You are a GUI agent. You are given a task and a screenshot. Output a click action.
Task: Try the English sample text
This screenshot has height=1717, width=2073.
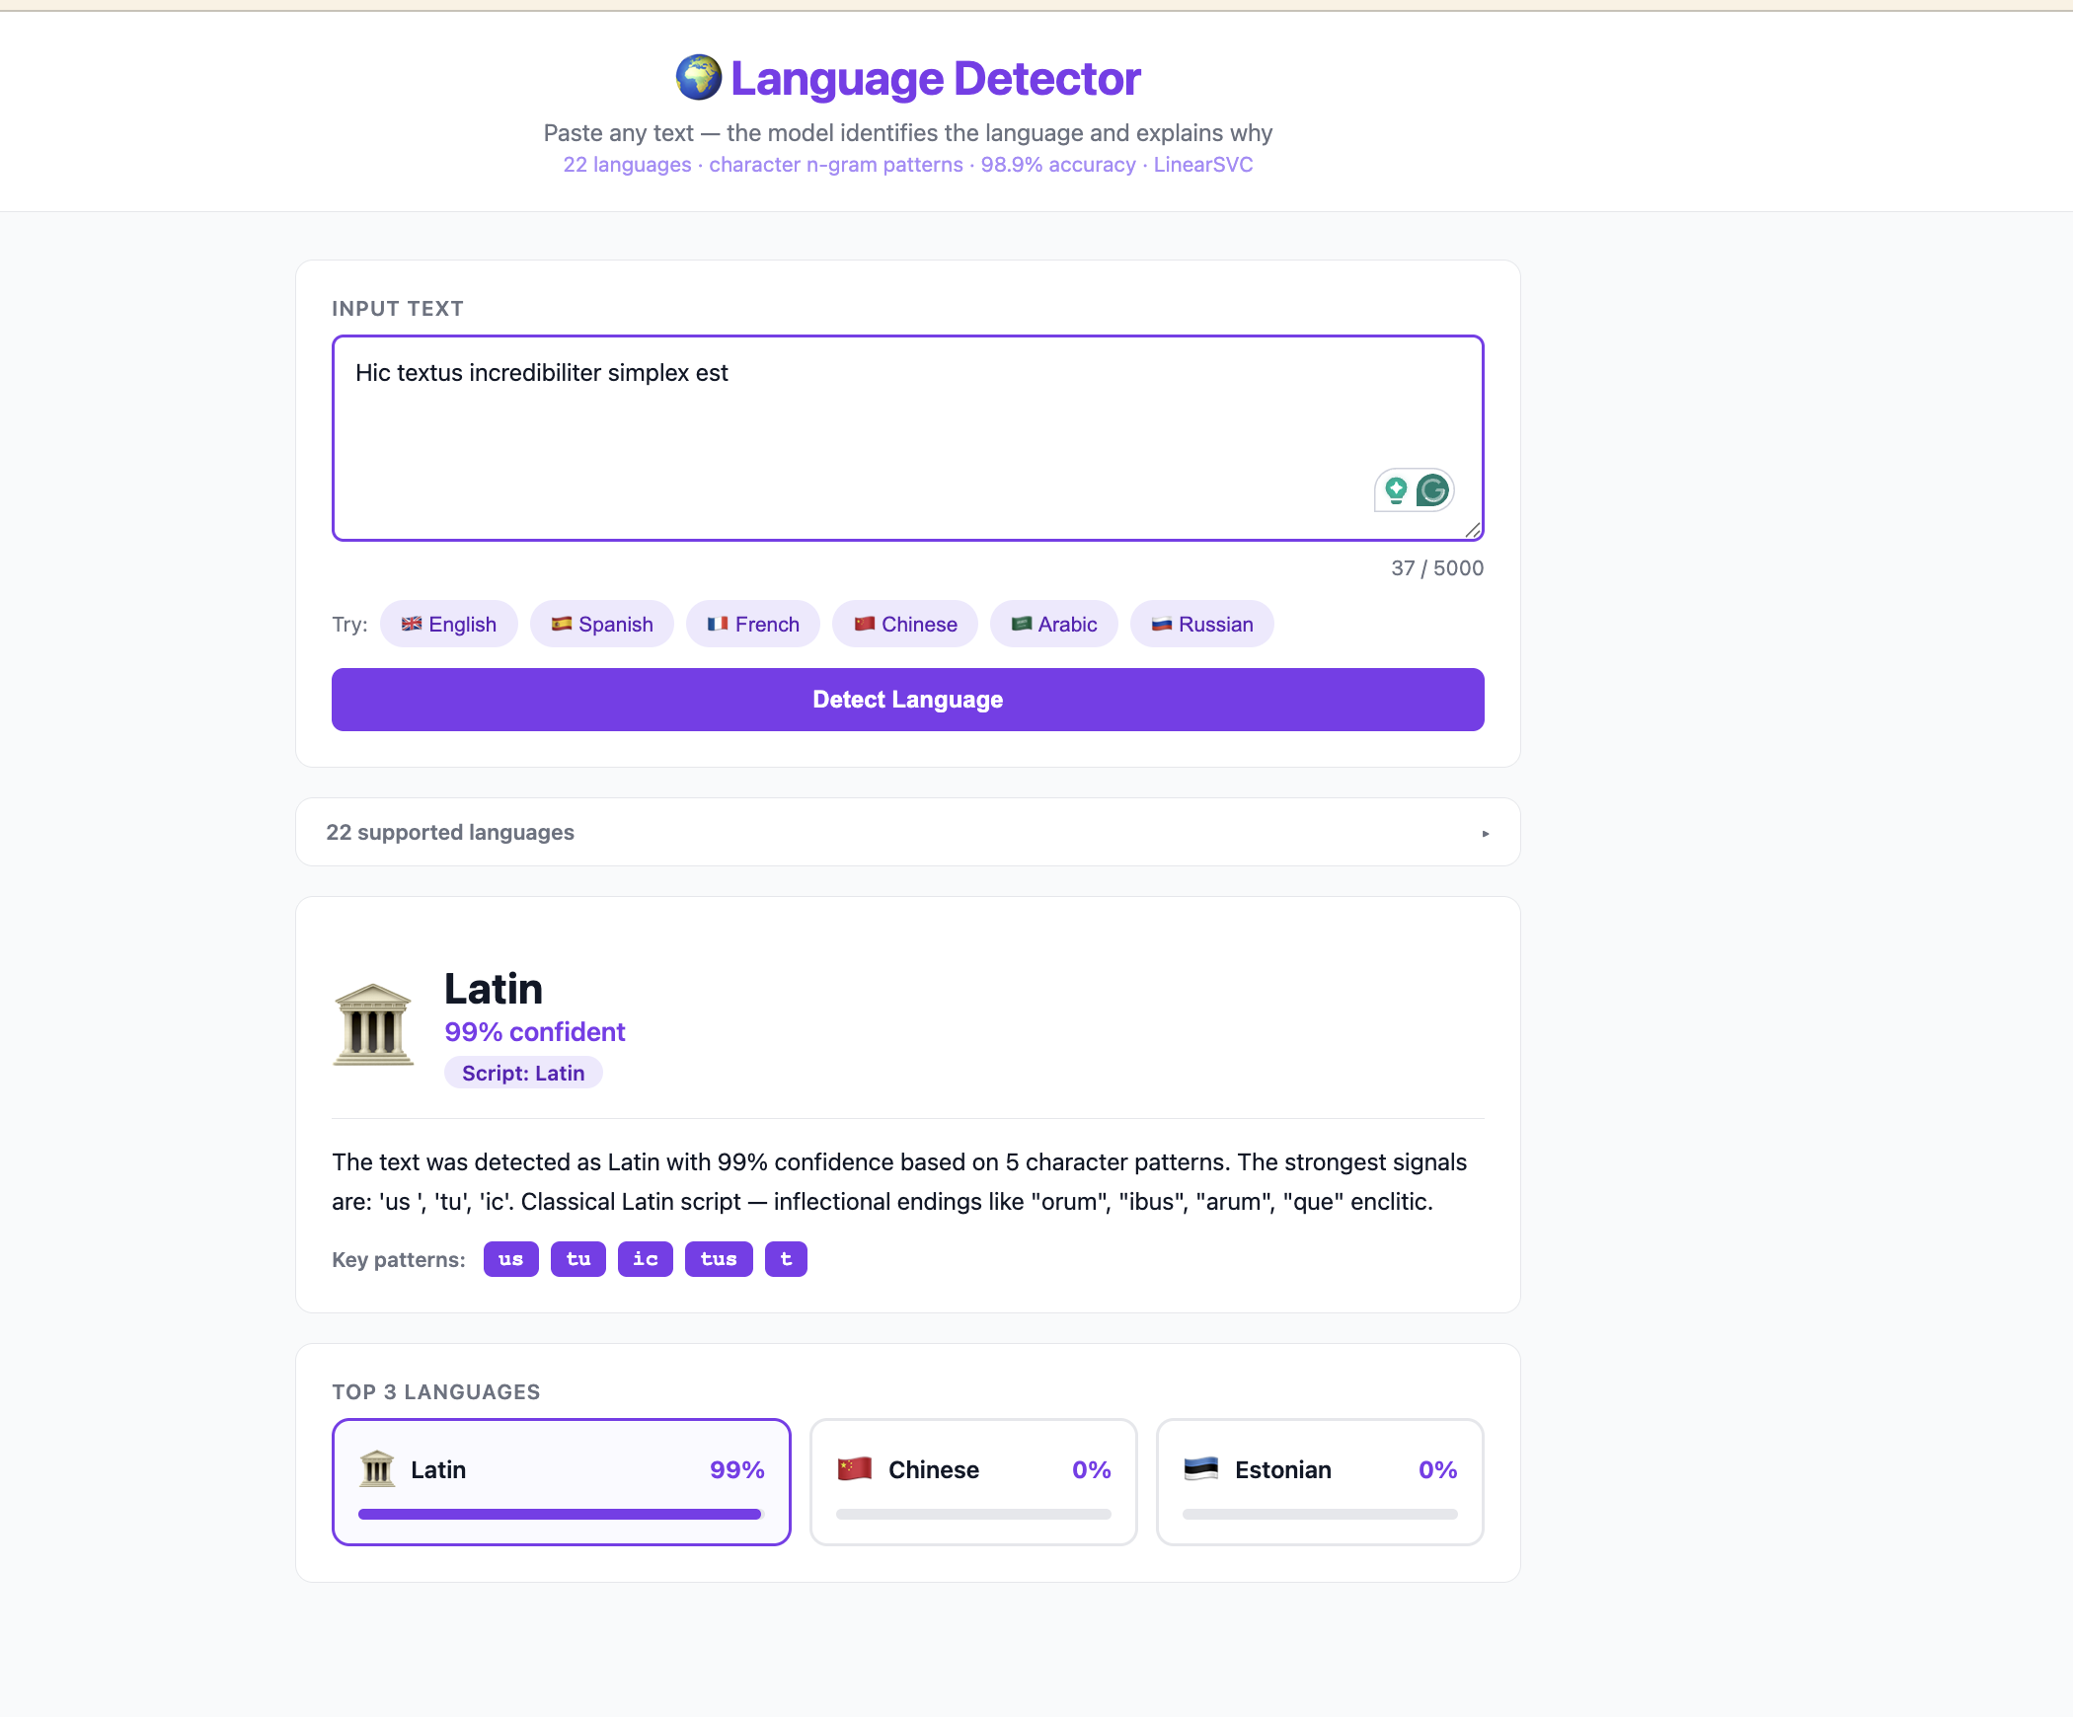click(449, 624)
